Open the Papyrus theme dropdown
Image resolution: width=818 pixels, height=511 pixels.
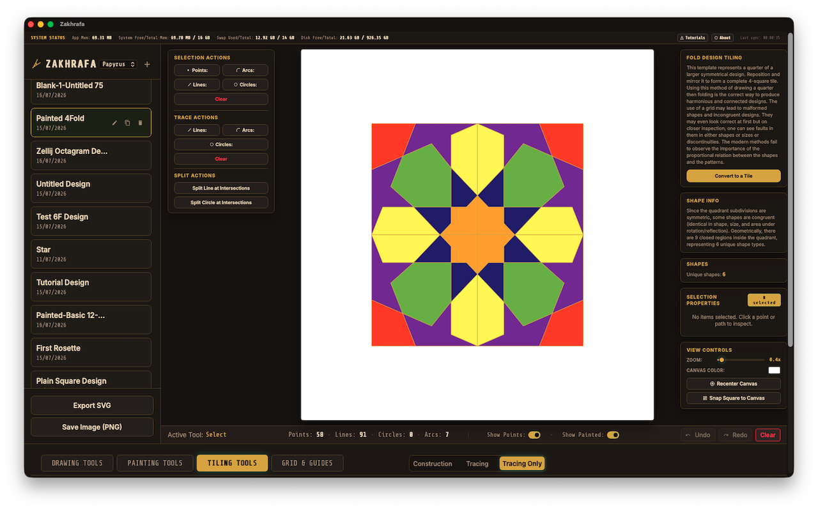119,65
